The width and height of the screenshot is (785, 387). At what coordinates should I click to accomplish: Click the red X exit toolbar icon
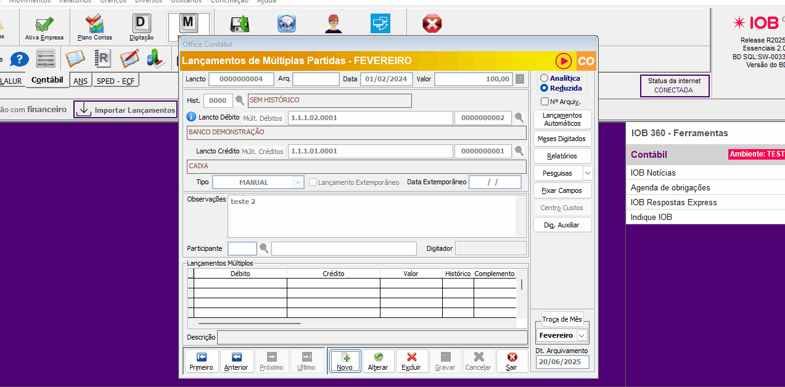click(432, 25)
